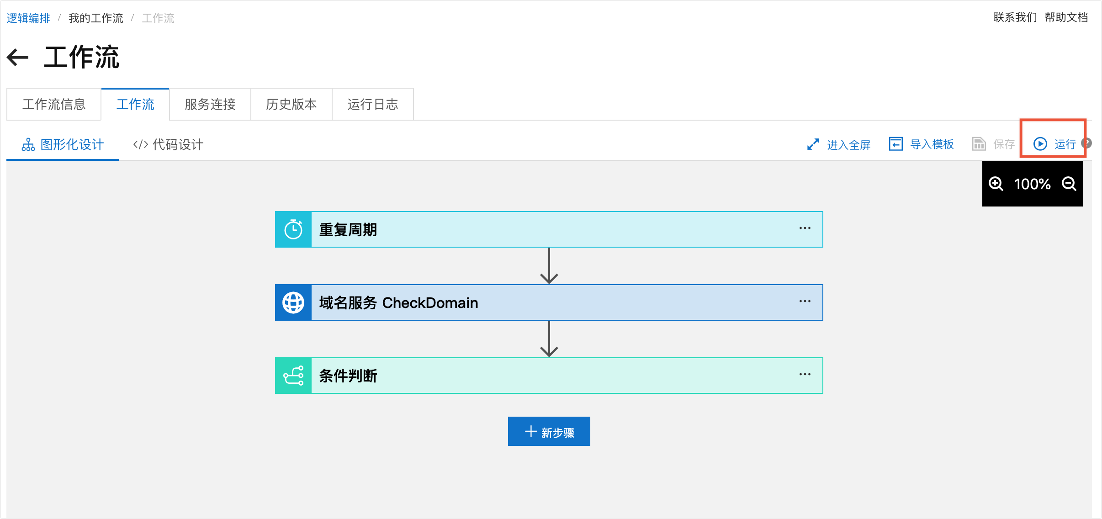Open 帮助文档 link

(x=1066, y=17)
